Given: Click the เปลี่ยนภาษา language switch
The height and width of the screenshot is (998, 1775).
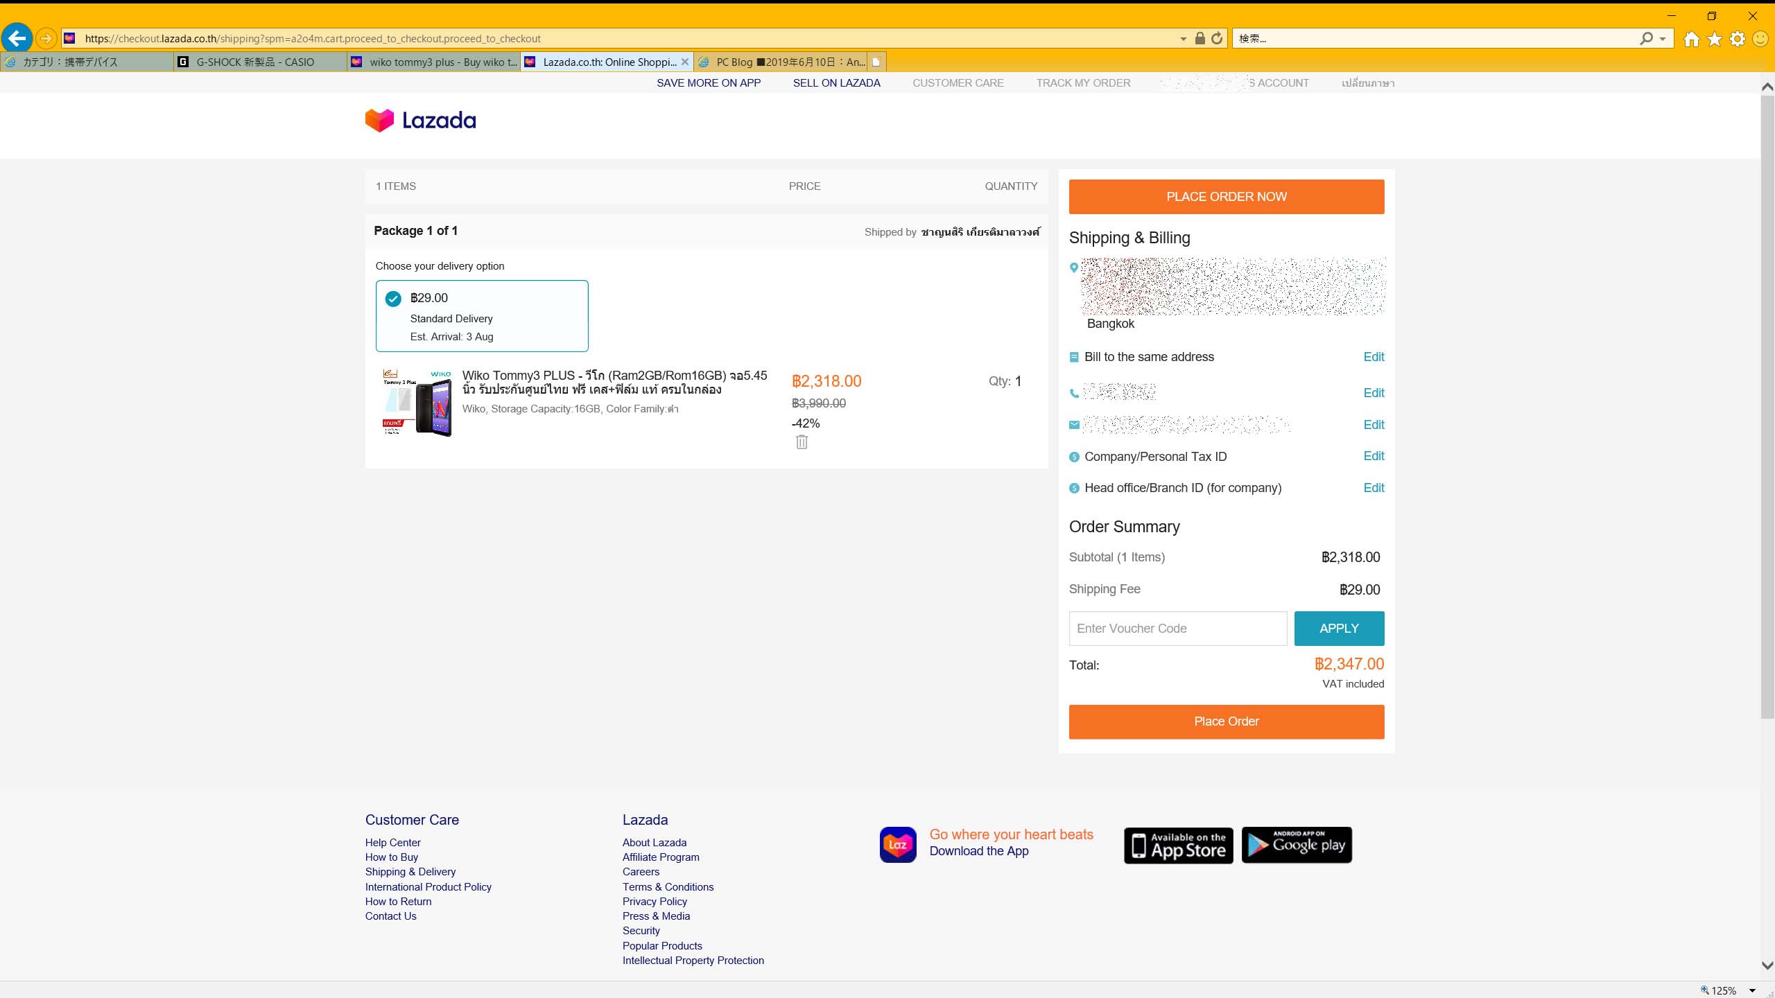Looking at the screenshot, I should point(1367,83).
